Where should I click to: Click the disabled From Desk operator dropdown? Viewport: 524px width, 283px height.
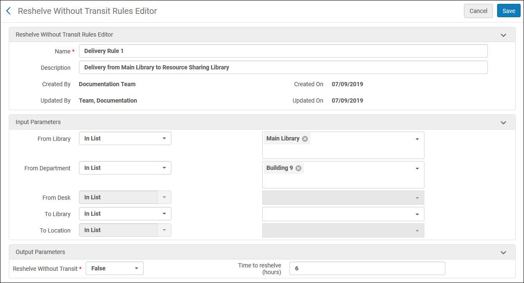tap(125, 198)
